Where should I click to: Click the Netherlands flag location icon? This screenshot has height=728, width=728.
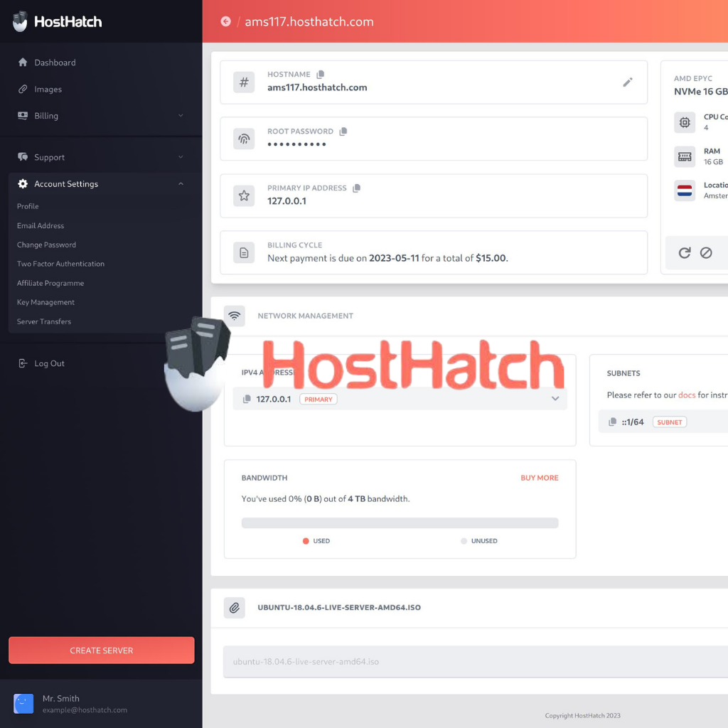click(x=685, y=191)
